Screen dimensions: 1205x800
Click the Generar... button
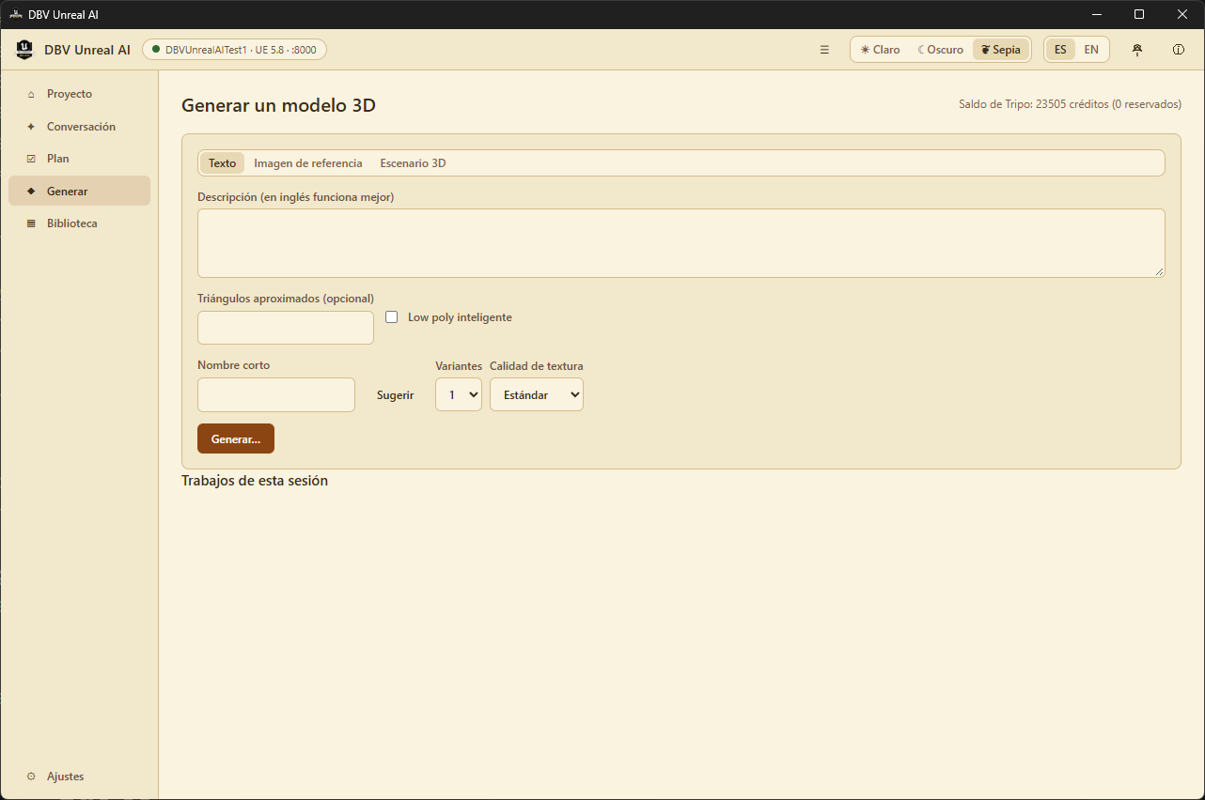[236, 438]
